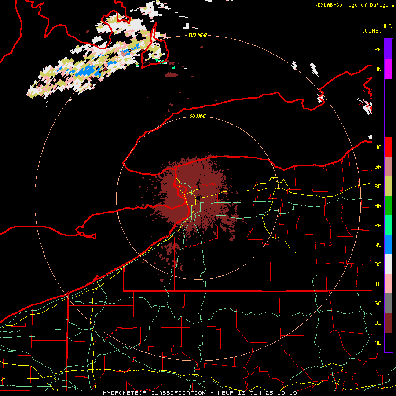Click the DS legend label

point(378,264)
